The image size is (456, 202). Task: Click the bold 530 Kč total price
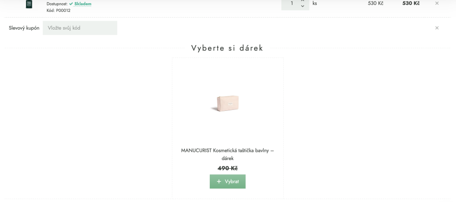411,3
